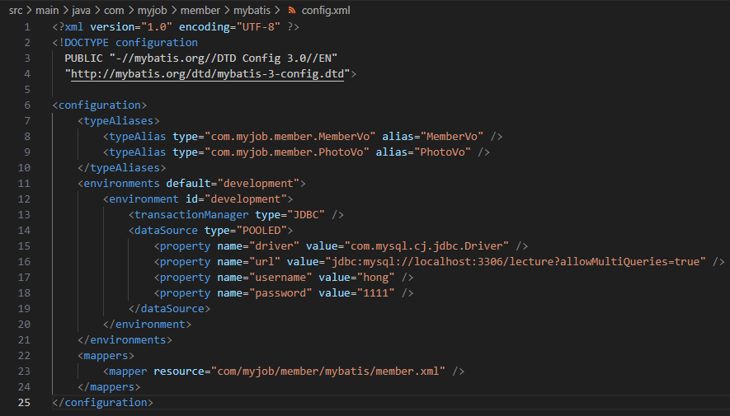Select the 'java' breadcrumb item
The height and width of the screenshot is (416, 730).
pyautogui.click(x=81, y=10)
